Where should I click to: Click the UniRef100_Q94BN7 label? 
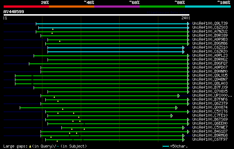pyautogui.click(x=210, y=79)
